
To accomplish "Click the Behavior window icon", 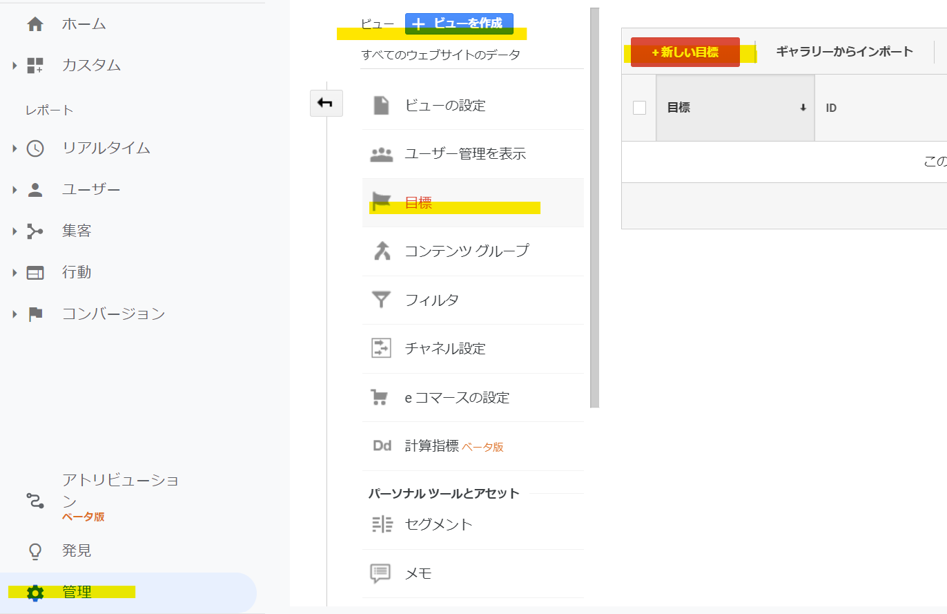I will pyautogui.click(x=35, y=273).
